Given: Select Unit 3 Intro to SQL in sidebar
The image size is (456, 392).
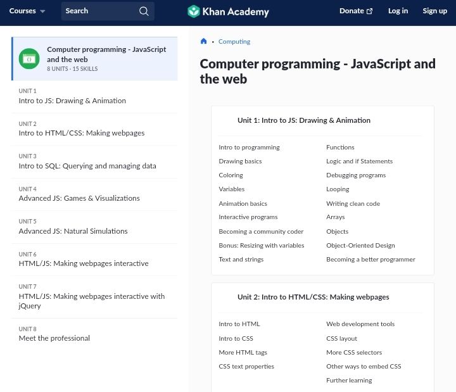Looking at the screenshot, I should 87,166.
